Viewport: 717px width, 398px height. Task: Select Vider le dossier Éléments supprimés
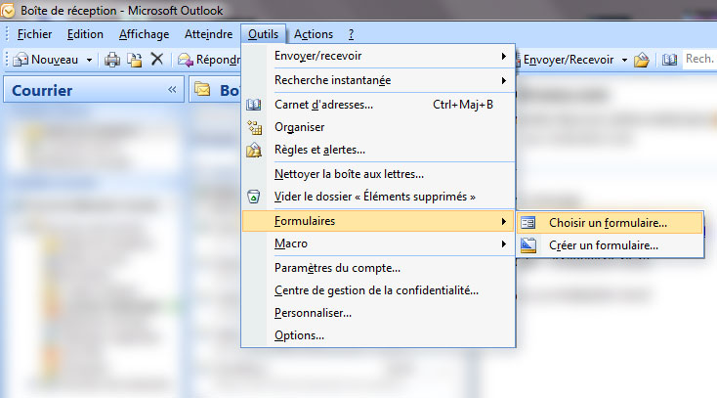click(378, 197)
